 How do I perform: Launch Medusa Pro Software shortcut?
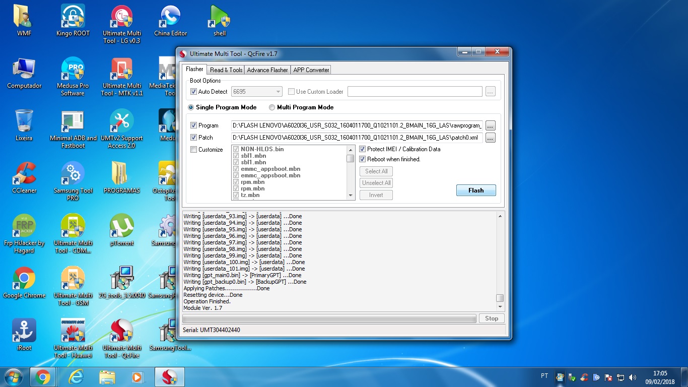pos(73,77)
